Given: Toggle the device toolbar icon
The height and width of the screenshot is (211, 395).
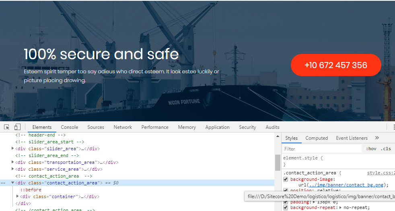Looking at the screenshot, I should click(17, 127).
